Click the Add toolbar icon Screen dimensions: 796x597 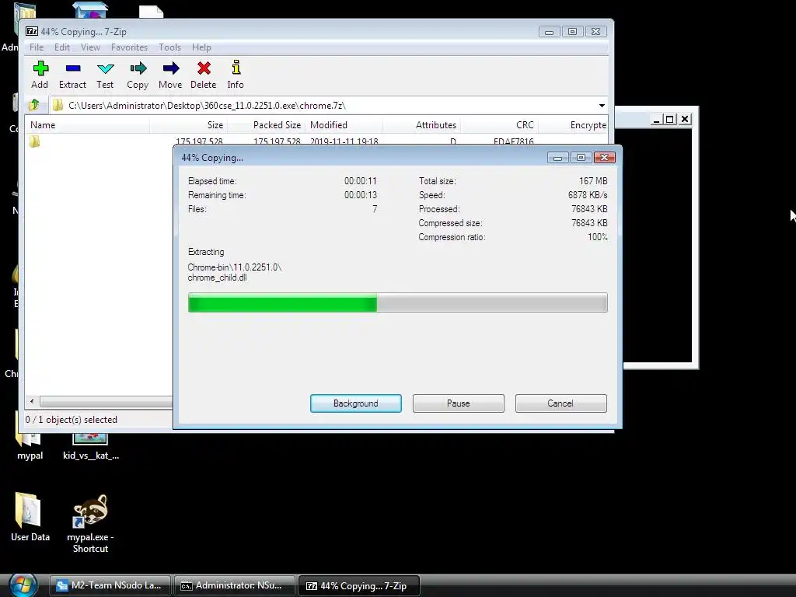pos(40,75)
